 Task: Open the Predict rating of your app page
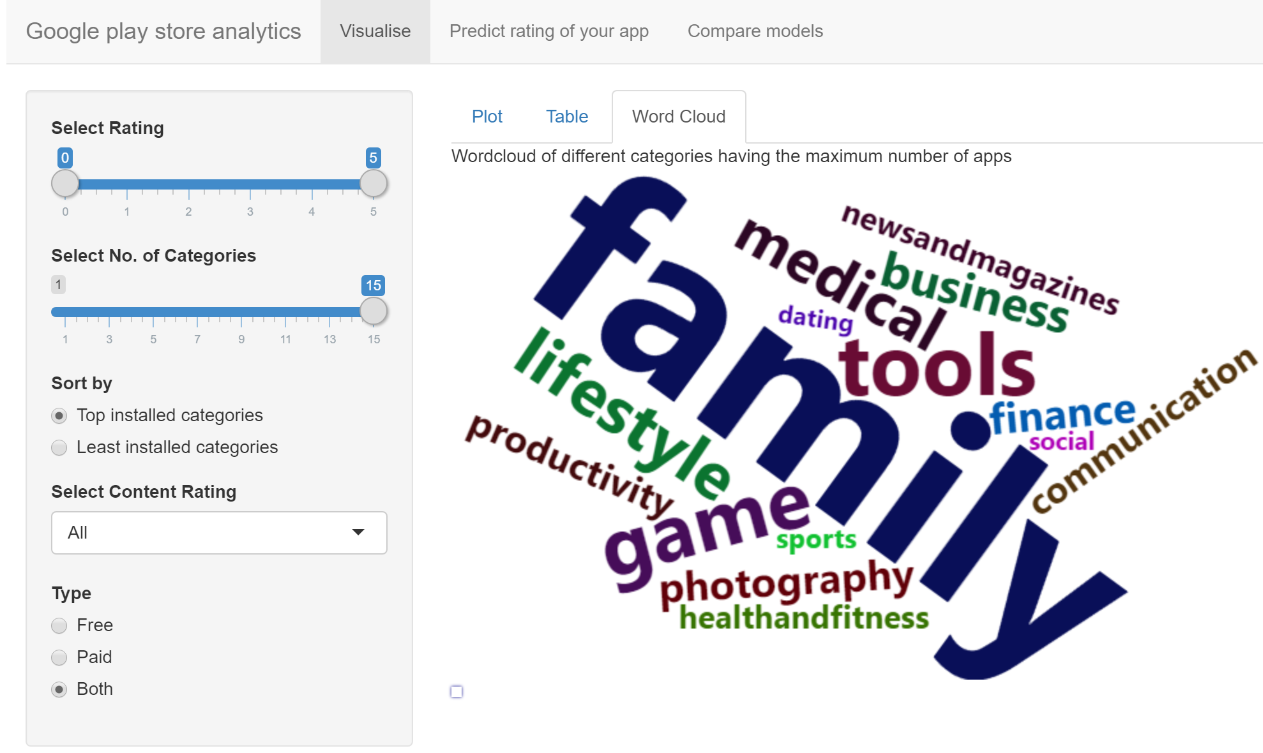pyautogui.click(x=549, y=31)
